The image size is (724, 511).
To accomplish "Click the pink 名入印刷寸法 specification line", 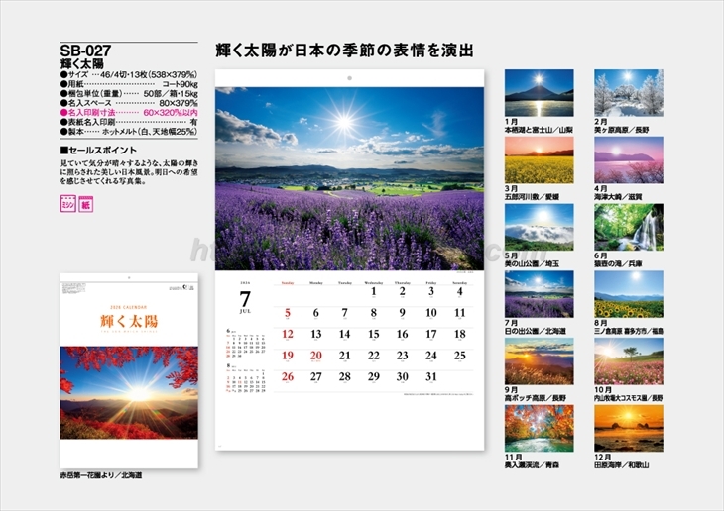I will (x=129, y=114).
